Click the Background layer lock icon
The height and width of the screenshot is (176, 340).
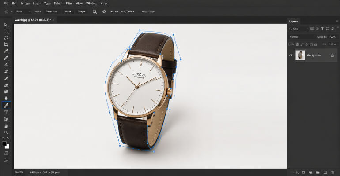pyautogui.click(x=332, y=55)
